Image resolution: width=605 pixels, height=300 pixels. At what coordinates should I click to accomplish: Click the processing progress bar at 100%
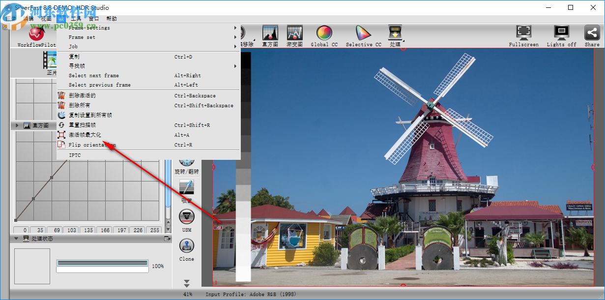click(x=102, y=263)
